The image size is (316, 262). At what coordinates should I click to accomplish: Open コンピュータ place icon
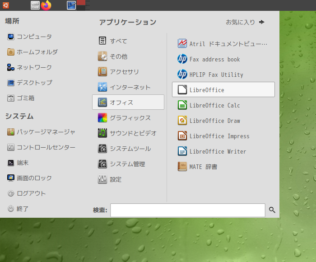click(11, 37)
